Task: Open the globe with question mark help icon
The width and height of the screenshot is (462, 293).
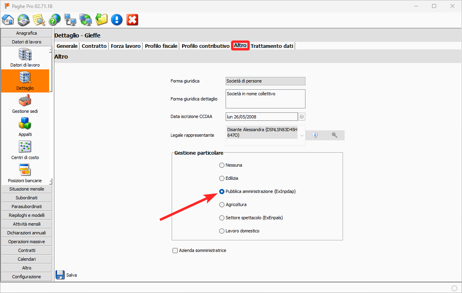Action: pos(55,19)
